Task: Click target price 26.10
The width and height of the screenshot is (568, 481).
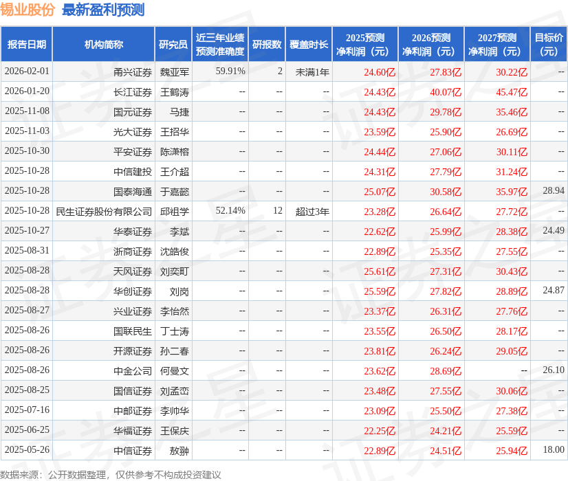Action: [x=554, y=370]
